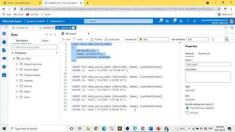The width and height of the screenshot is (235, 132).
Task: Click the Windows Start button
Action: pyautogui.click(x=4, y=129)
